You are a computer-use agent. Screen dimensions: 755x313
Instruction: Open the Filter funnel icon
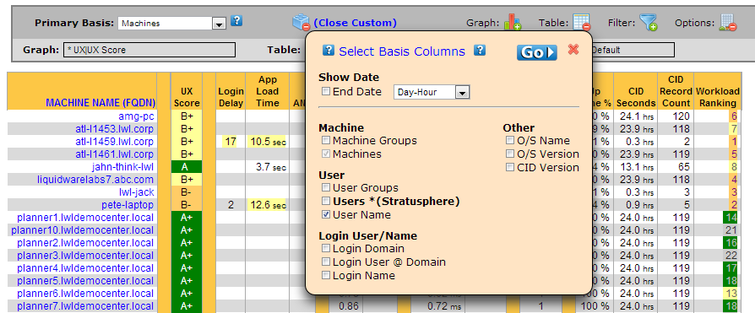pyautogui.click(x=648, y=22)
